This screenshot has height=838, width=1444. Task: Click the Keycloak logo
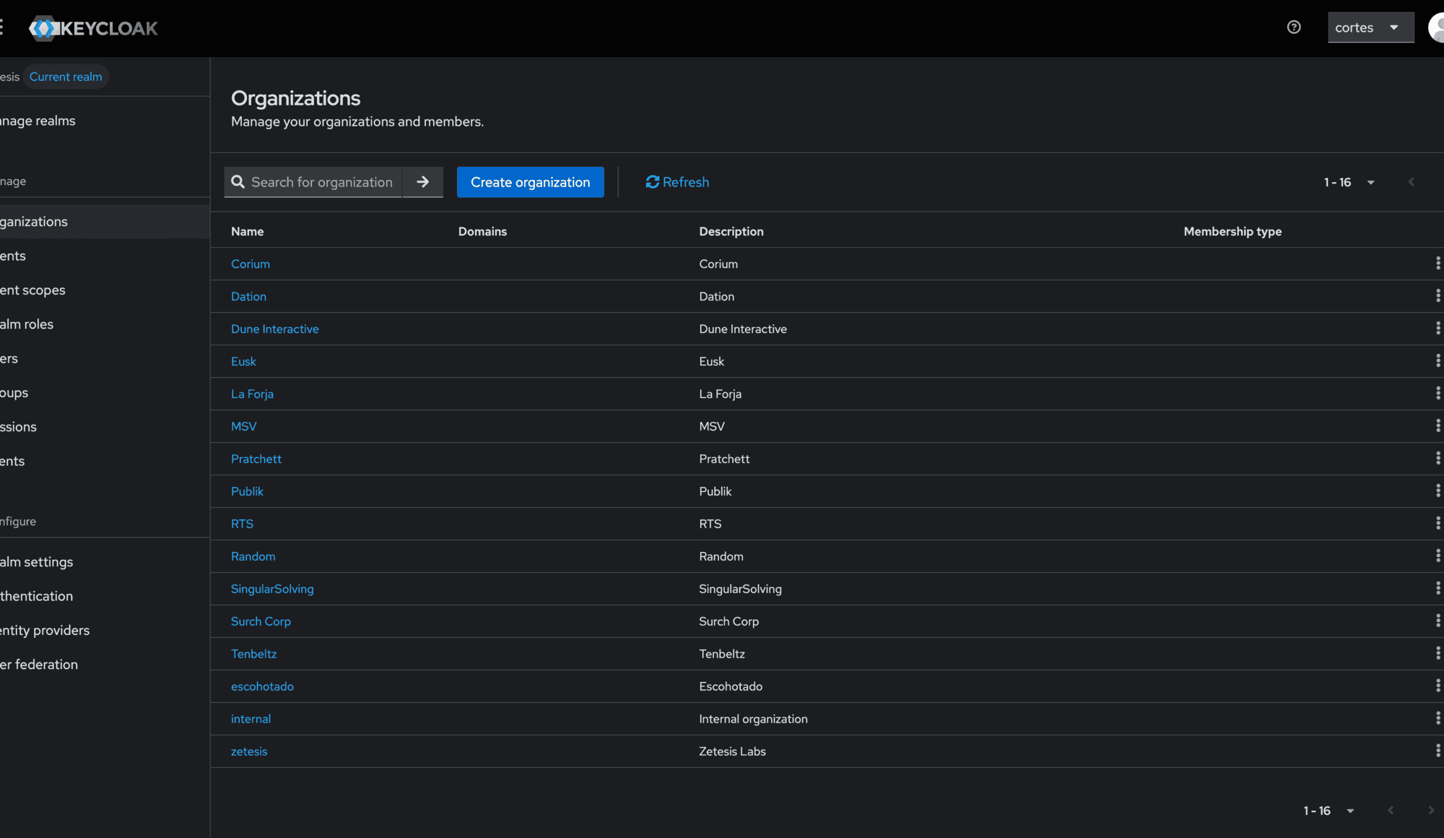tap(93, 28)
